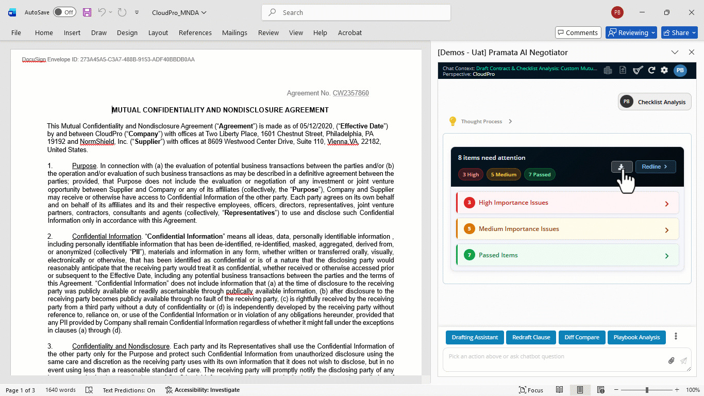
Task: Switch to Web Layout view icon
Action: point(600,390)
